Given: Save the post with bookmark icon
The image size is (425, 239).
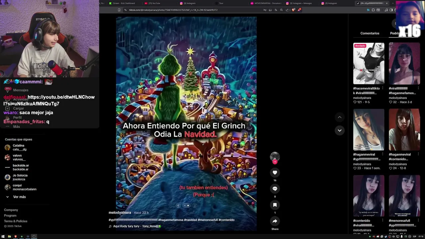Looking at the screenshot, I should 275,205.
